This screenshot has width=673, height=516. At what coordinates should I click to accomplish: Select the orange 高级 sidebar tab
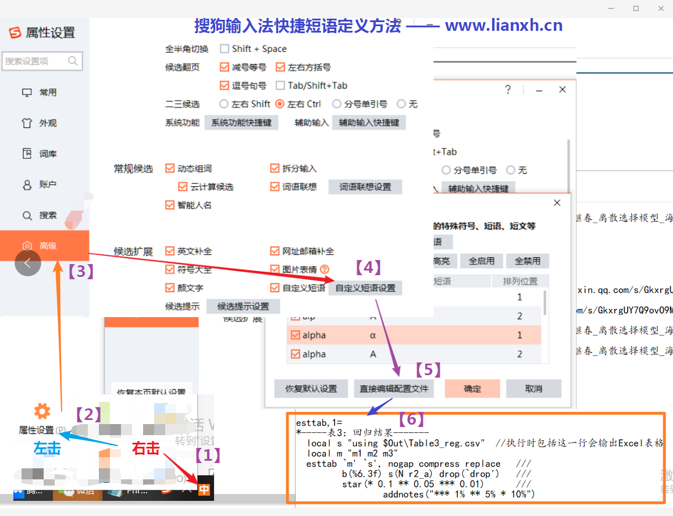click(45, 245)
